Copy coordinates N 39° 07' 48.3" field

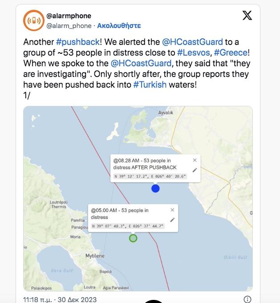(x=128, y=226)
